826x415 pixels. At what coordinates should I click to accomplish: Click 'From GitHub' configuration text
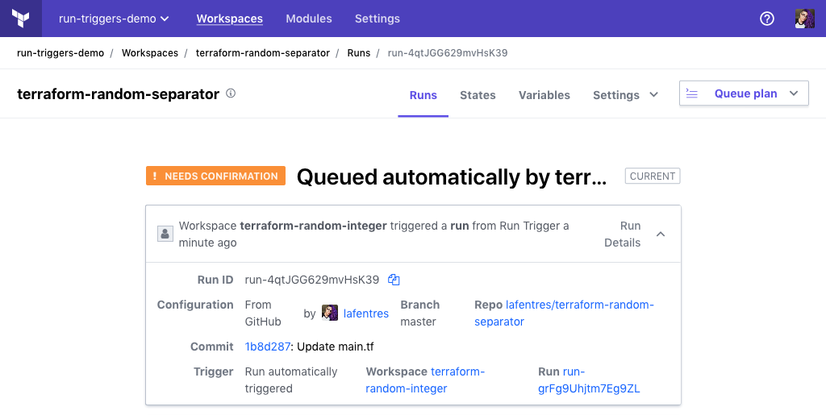pyautogui.click(x=263, y=313)
